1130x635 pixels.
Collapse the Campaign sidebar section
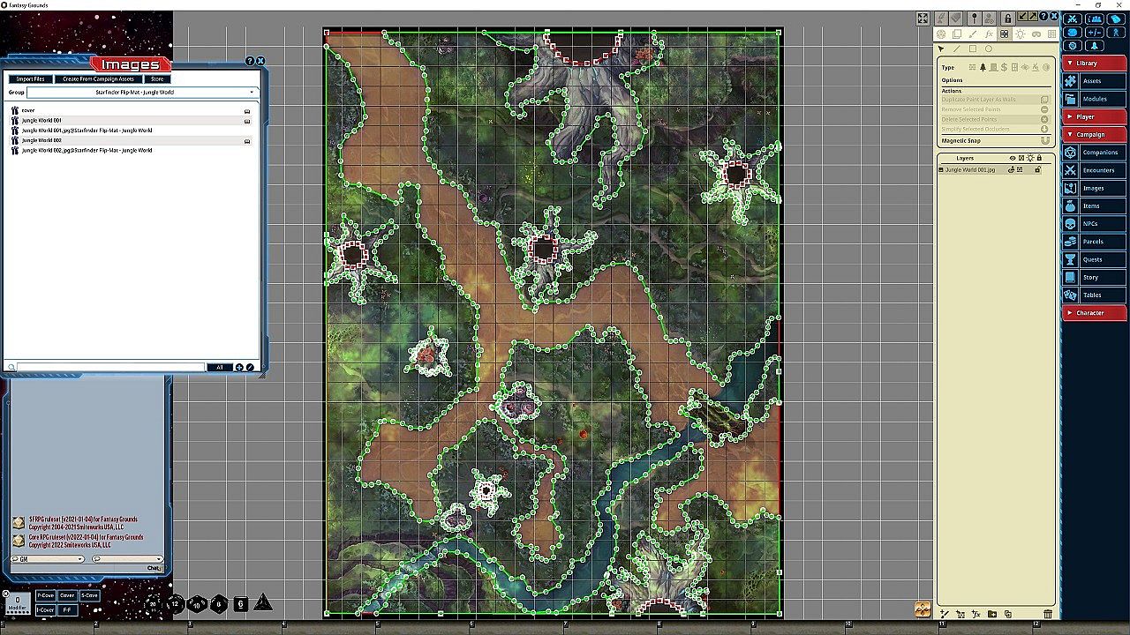pyautogui.click(x=1095, y=134)
